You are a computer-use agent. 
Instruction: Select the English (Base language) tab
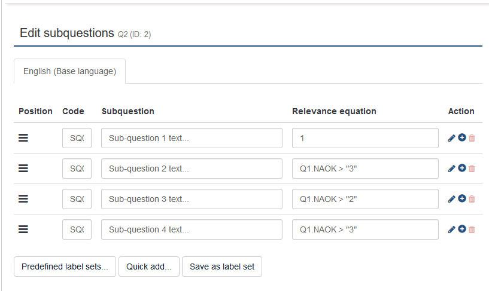69,71
